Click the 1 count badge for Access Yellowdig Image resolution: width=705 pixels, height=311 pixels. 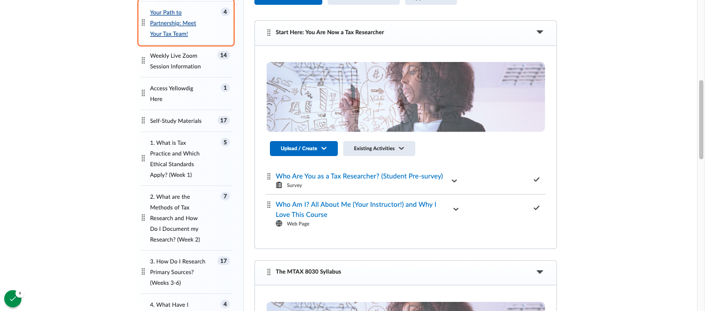pyautogui.click(x=225, y=88)
